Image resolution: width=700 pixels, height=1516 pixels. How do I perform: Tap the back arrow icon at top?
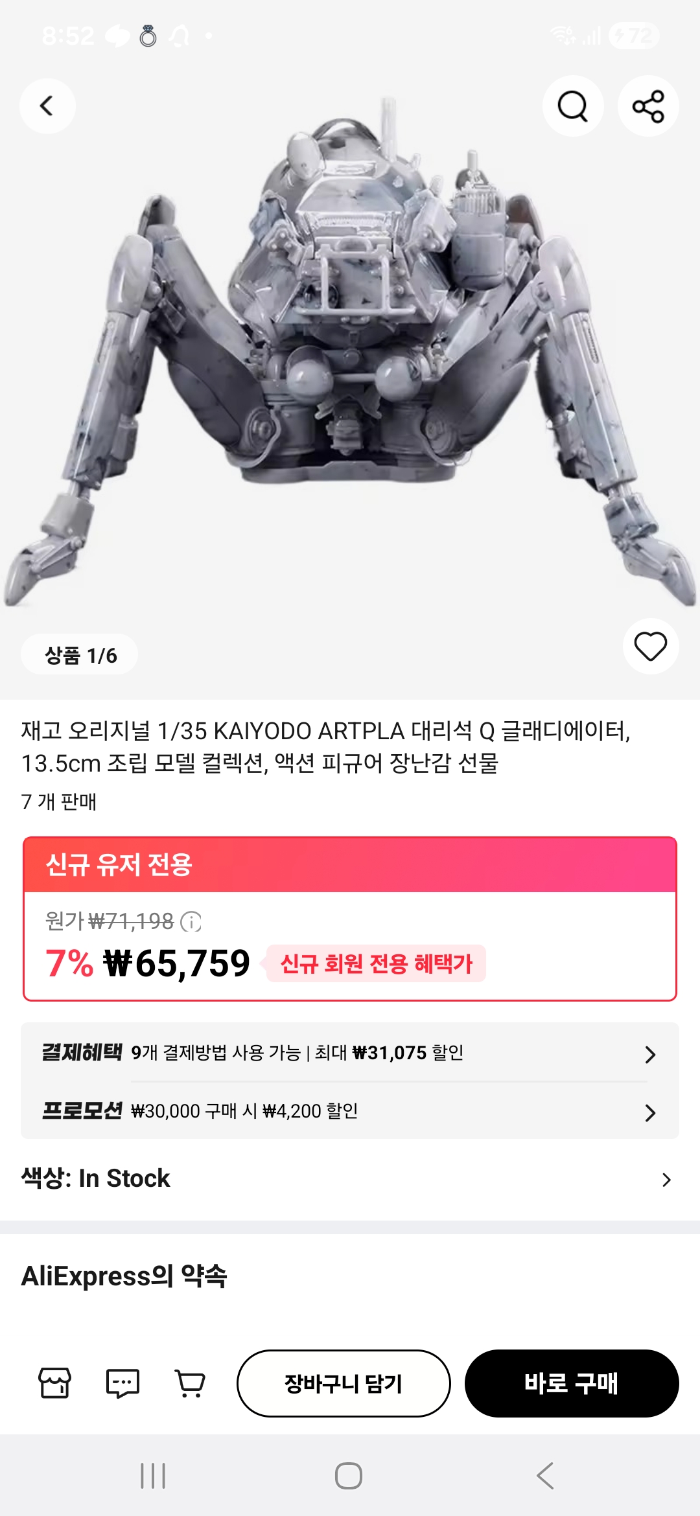pyautogui.click(x=47, y=106)
